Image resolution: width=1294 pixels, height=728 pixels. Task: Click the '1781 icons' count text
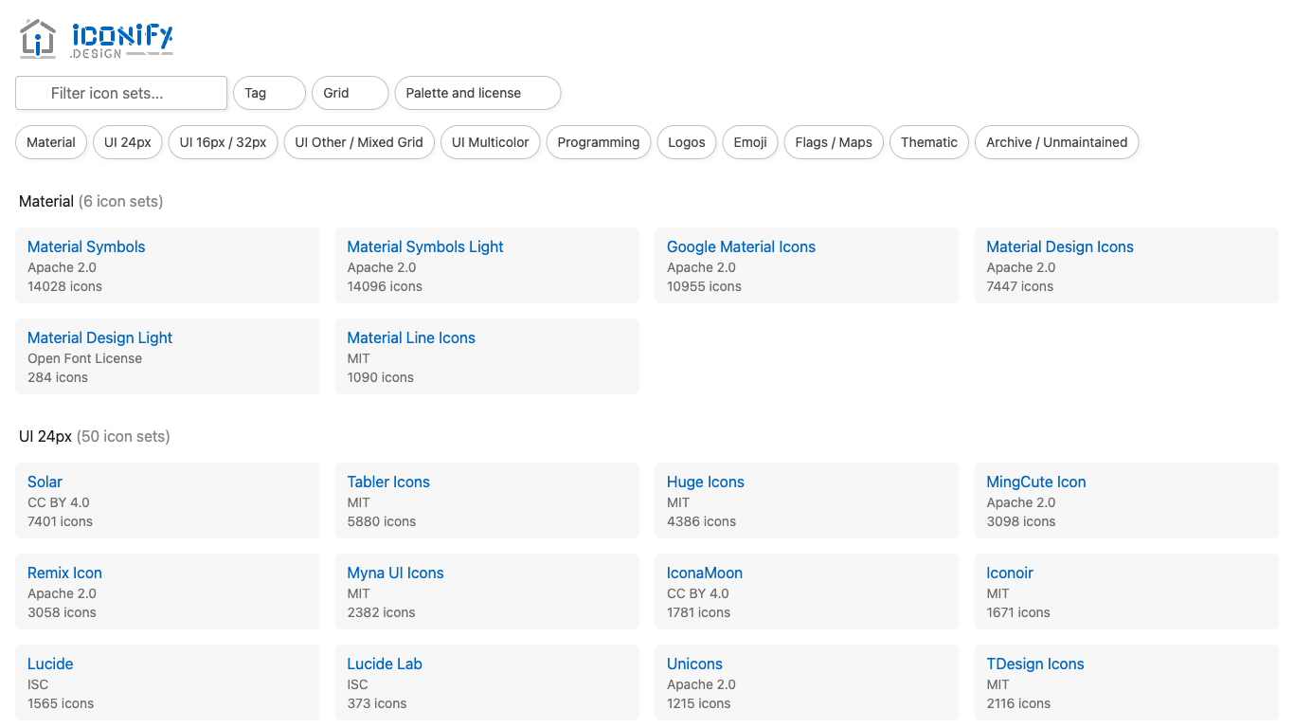698,612
